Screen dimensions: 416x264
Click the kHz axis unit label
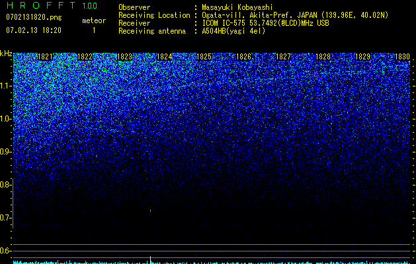coord(6,53)
